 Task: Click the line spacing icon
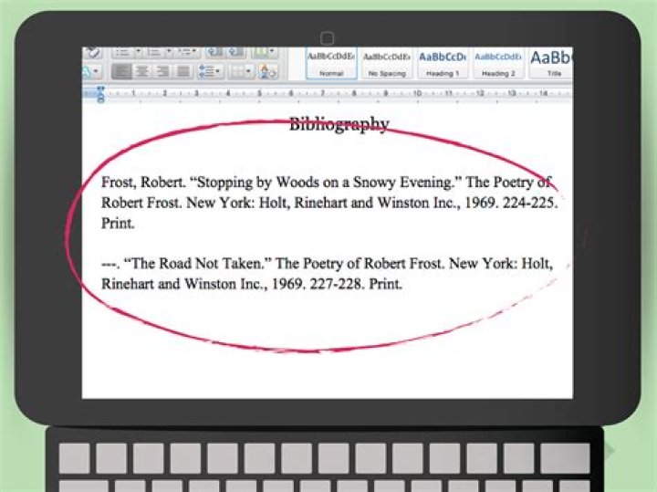(208, 71)
